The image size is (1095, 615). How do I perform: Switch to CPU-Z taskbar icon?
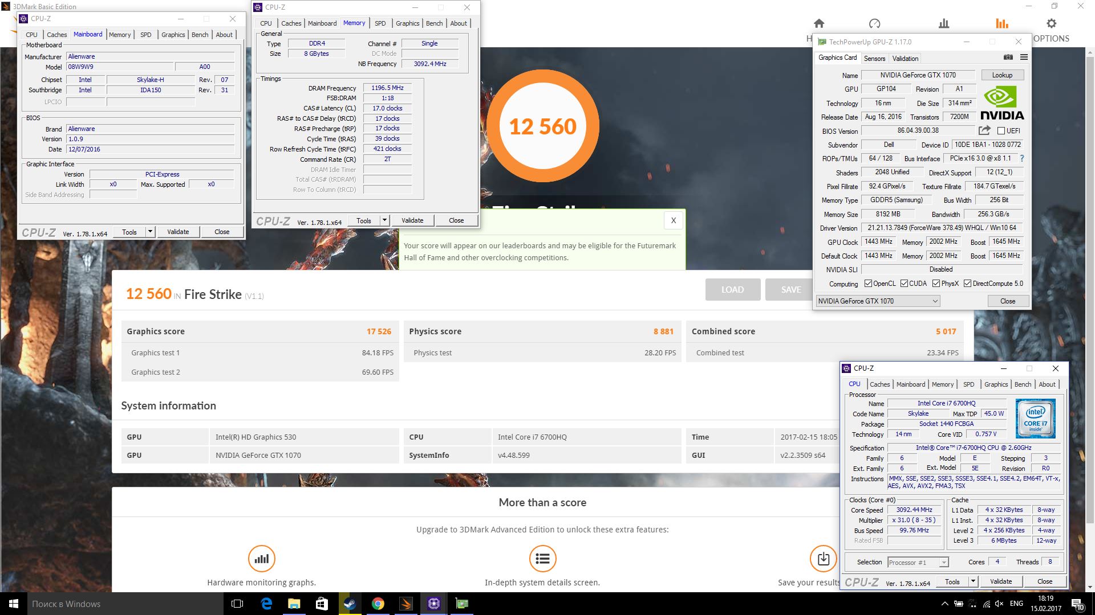point(433,604)
